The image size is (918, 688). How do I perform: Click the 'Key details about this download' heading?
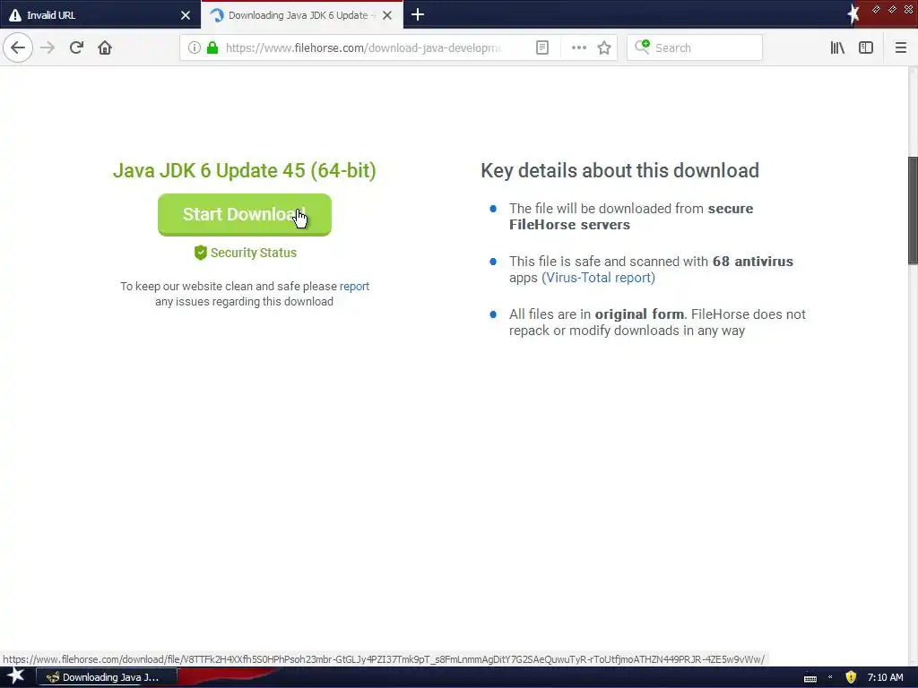point(620,170)
